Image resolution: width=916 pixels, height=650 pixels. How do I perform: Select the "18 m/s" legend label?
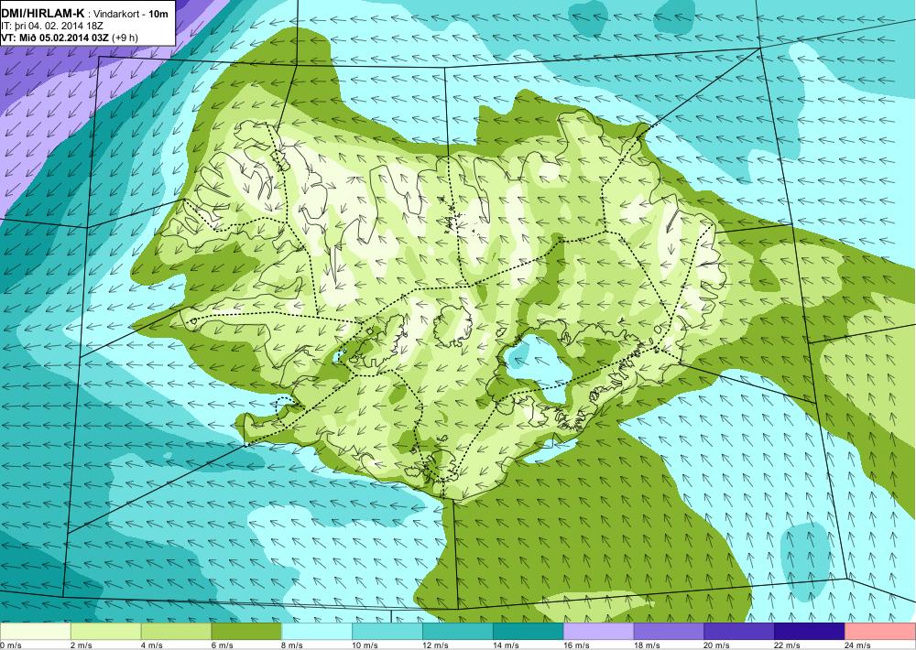tap(647, 645)
